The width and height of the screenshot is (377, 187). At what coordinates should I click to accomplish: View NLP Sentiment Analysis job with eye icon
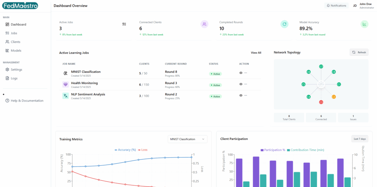pos(241,95)
